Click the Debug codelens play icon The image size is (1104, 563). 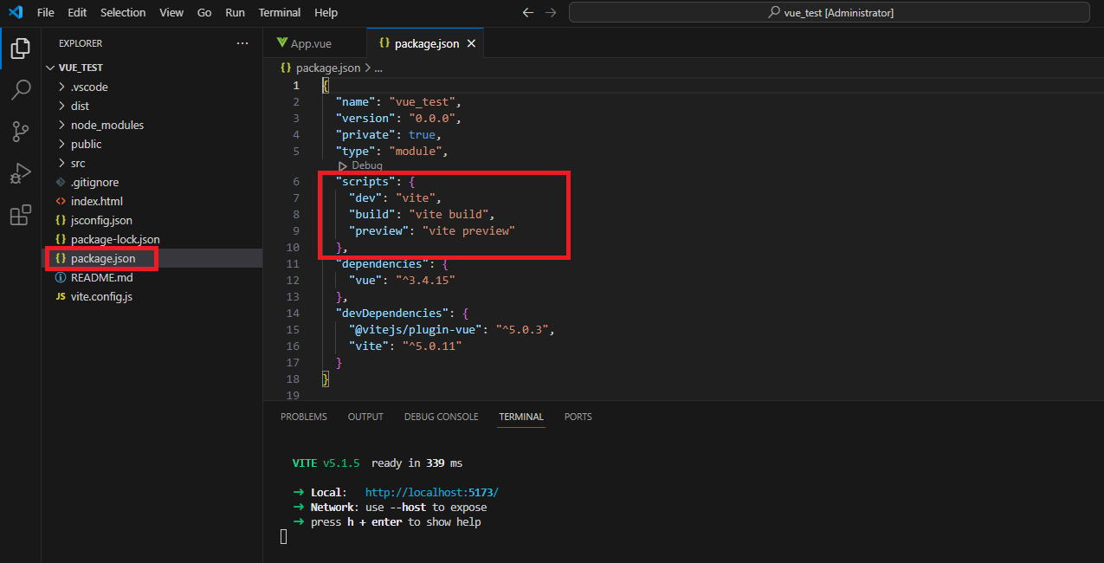pyautogui.click(x=343, y=165)
